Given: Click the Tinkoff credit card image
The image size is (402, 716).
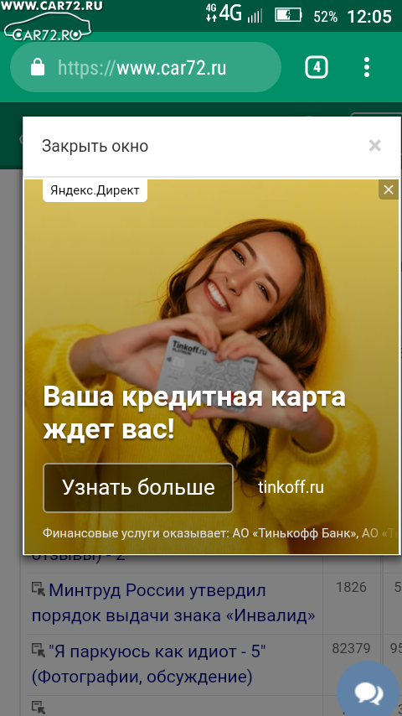Looking at the screenshot, I should 207,373.
